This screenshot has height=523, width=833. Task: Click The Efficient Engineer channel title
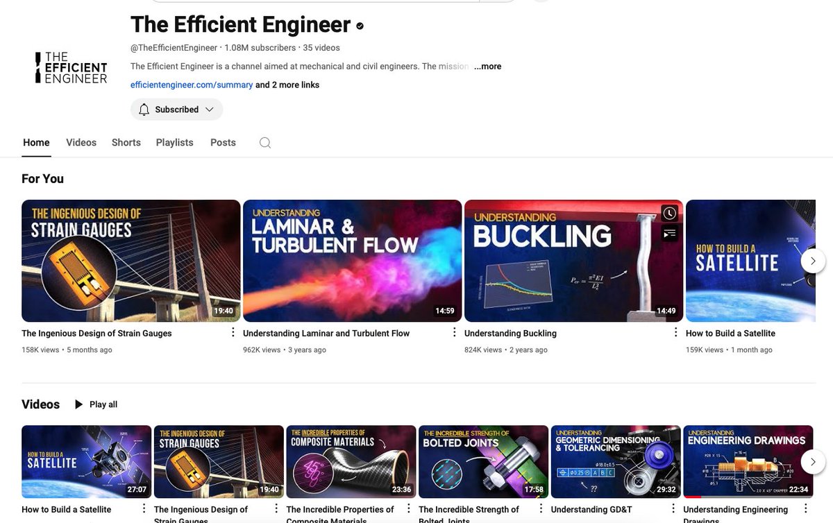[x=240, y=25]
